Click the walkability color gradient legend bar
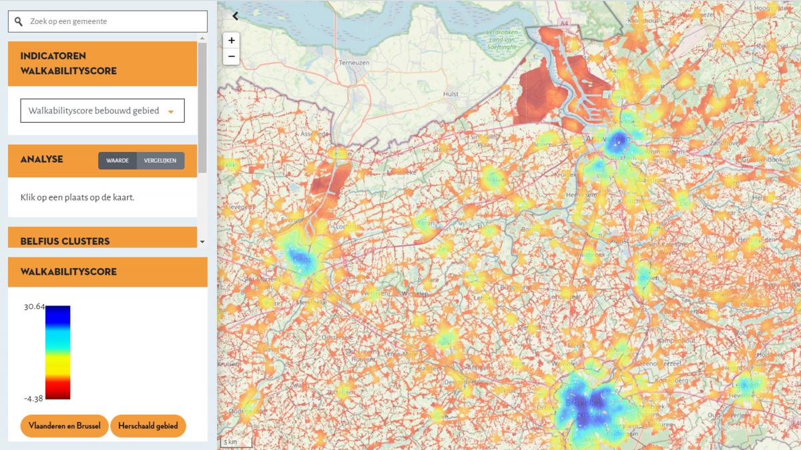 coord(57,352)
